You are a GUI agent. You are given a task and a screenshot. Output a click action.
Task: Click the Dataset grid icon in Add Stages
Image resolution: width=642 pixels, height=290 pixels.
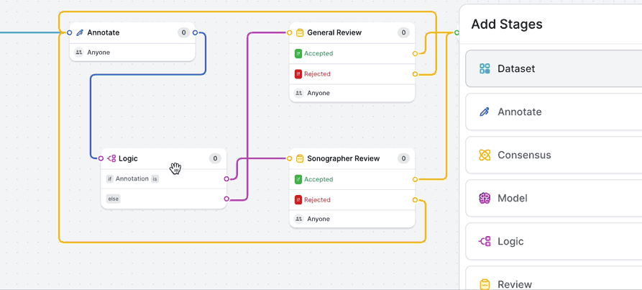[x=485, y=68]
